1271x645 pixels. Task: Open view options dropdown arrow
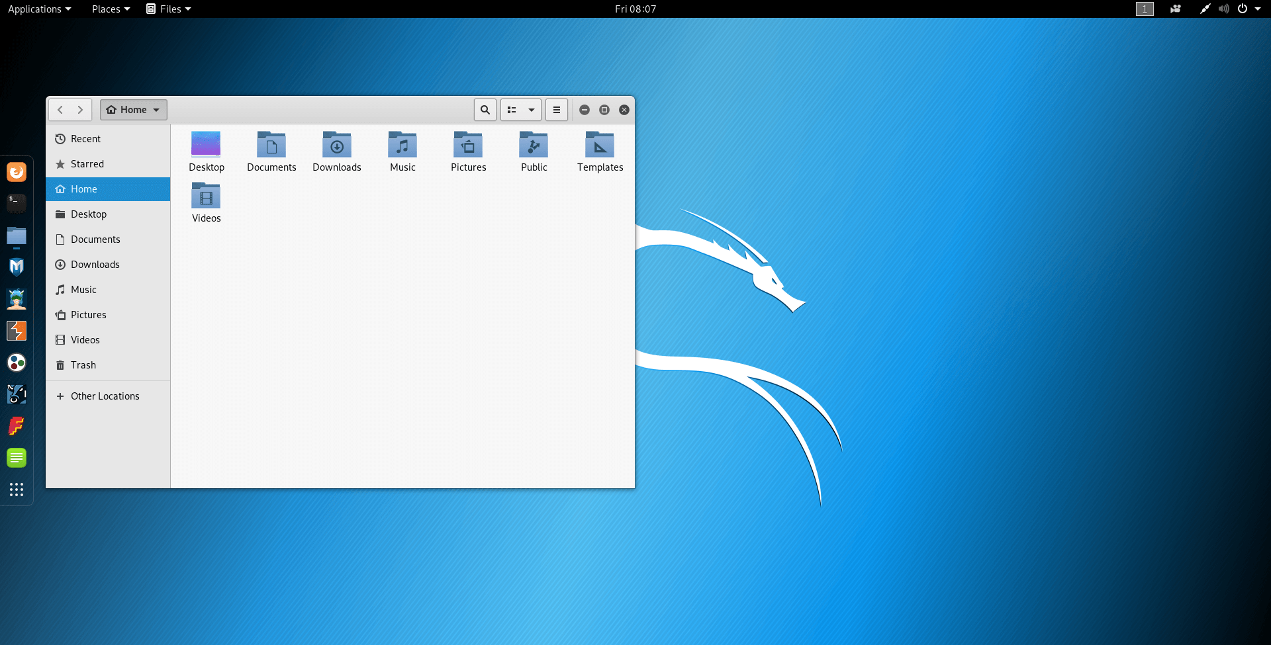point(532,110)
